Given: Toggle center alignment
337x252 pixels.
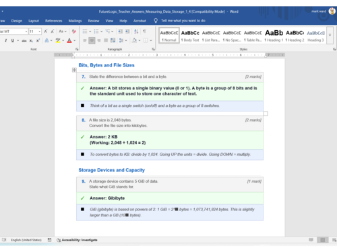Looking at the screenshot, I should coord(92,40).
